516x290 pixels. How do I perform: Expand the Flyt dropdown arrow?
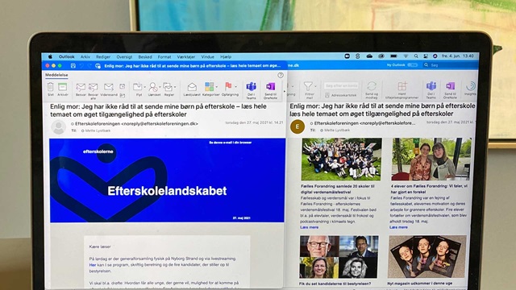pos(144,87)
